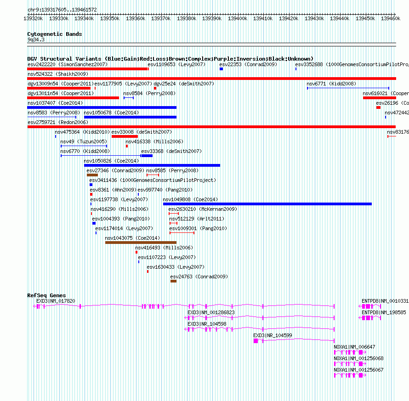Select the nsv6771 (Kidd2008) blue span line
Screen dimensions: 409x401
(348, 88)
